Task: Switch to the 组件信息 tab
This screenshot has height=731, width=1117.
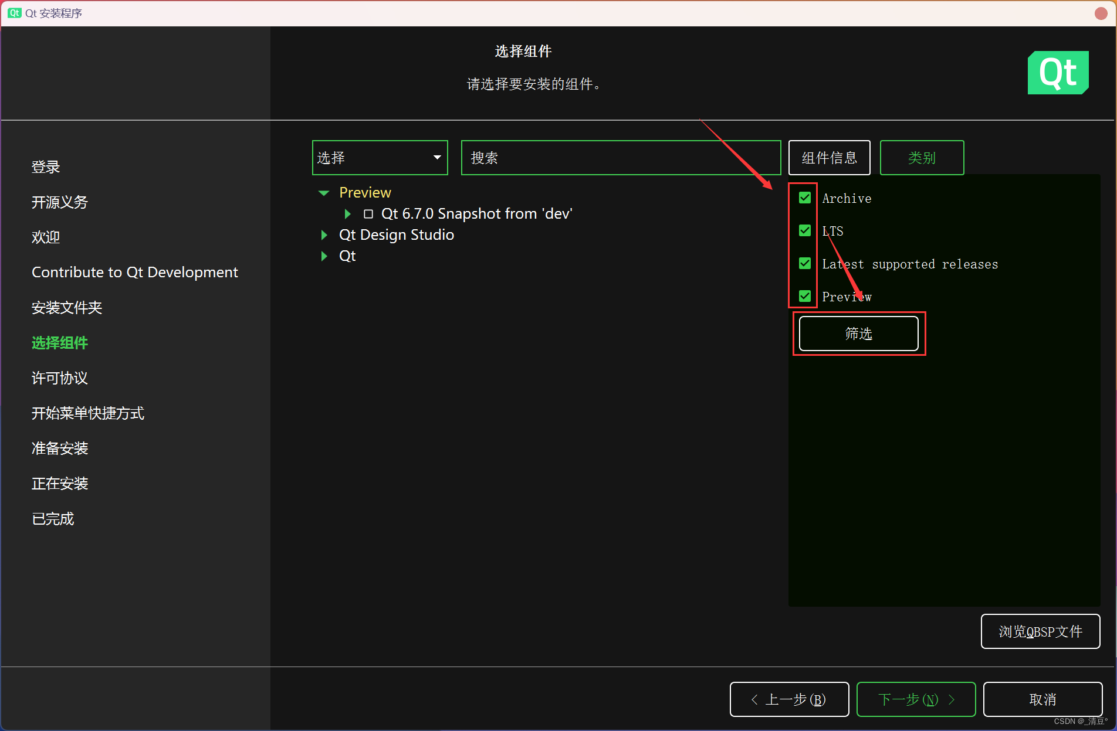Action: tap(830, 158)
